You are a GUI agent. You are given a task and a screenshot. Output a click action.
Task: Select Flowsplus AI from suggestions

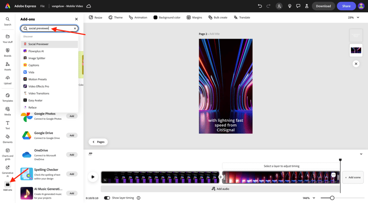point(49,51)
